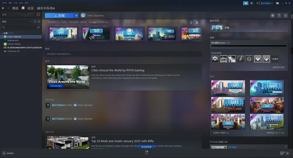Switch to grid collections view icon

tap(38, 15)
